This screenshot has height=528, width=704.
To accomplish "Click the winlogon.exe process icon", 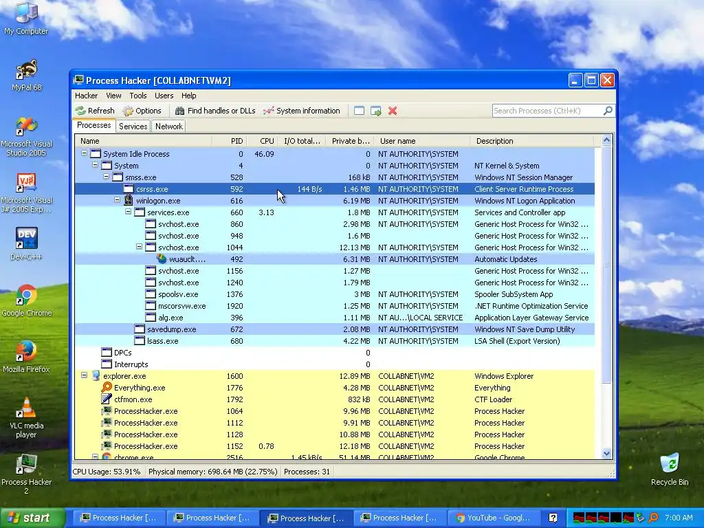I will click(x=129, y=200).
